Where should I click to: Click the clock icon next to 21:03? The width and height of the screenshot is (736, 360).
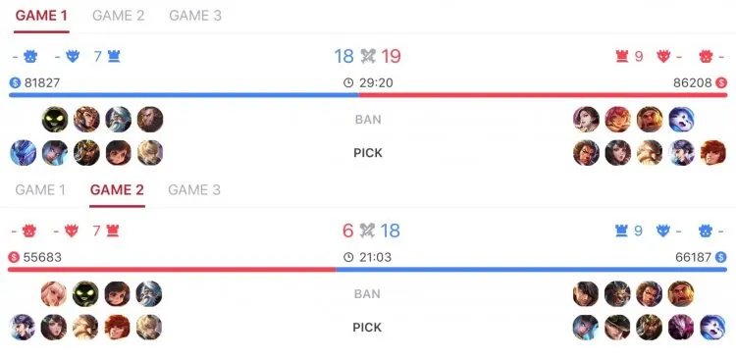click(347, 257)
